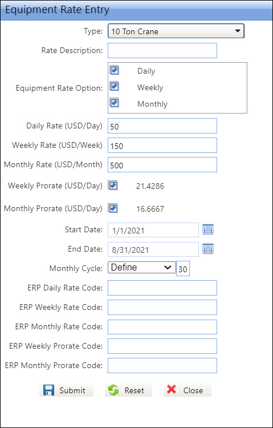Reset the form fields

point(128,390)
